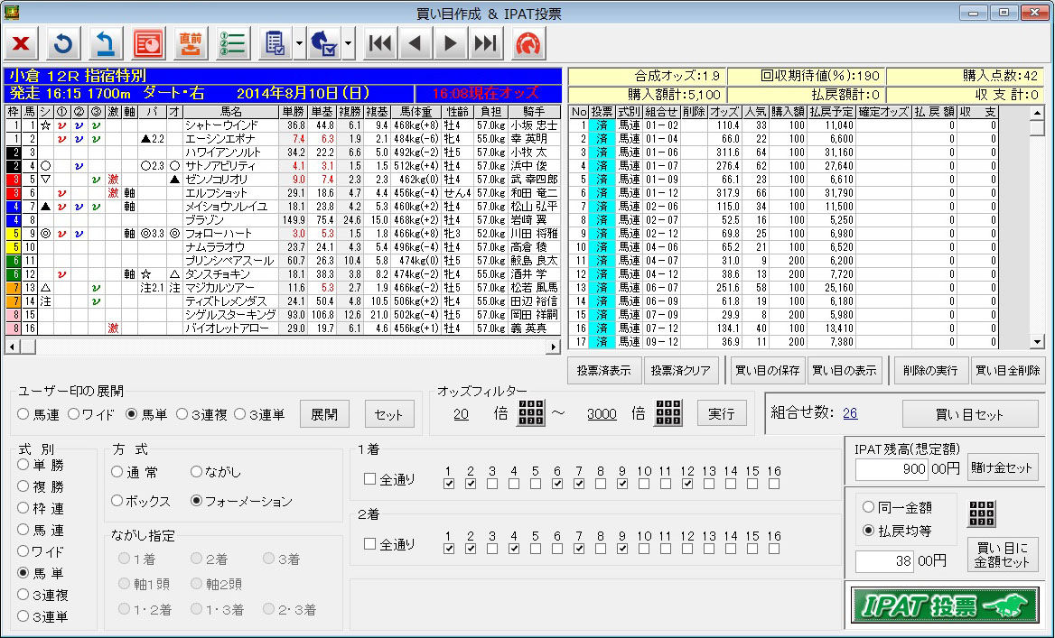Jump to first race with skip-back icon
Viewport: 1055px width, 638px height.
pos(380,44)
